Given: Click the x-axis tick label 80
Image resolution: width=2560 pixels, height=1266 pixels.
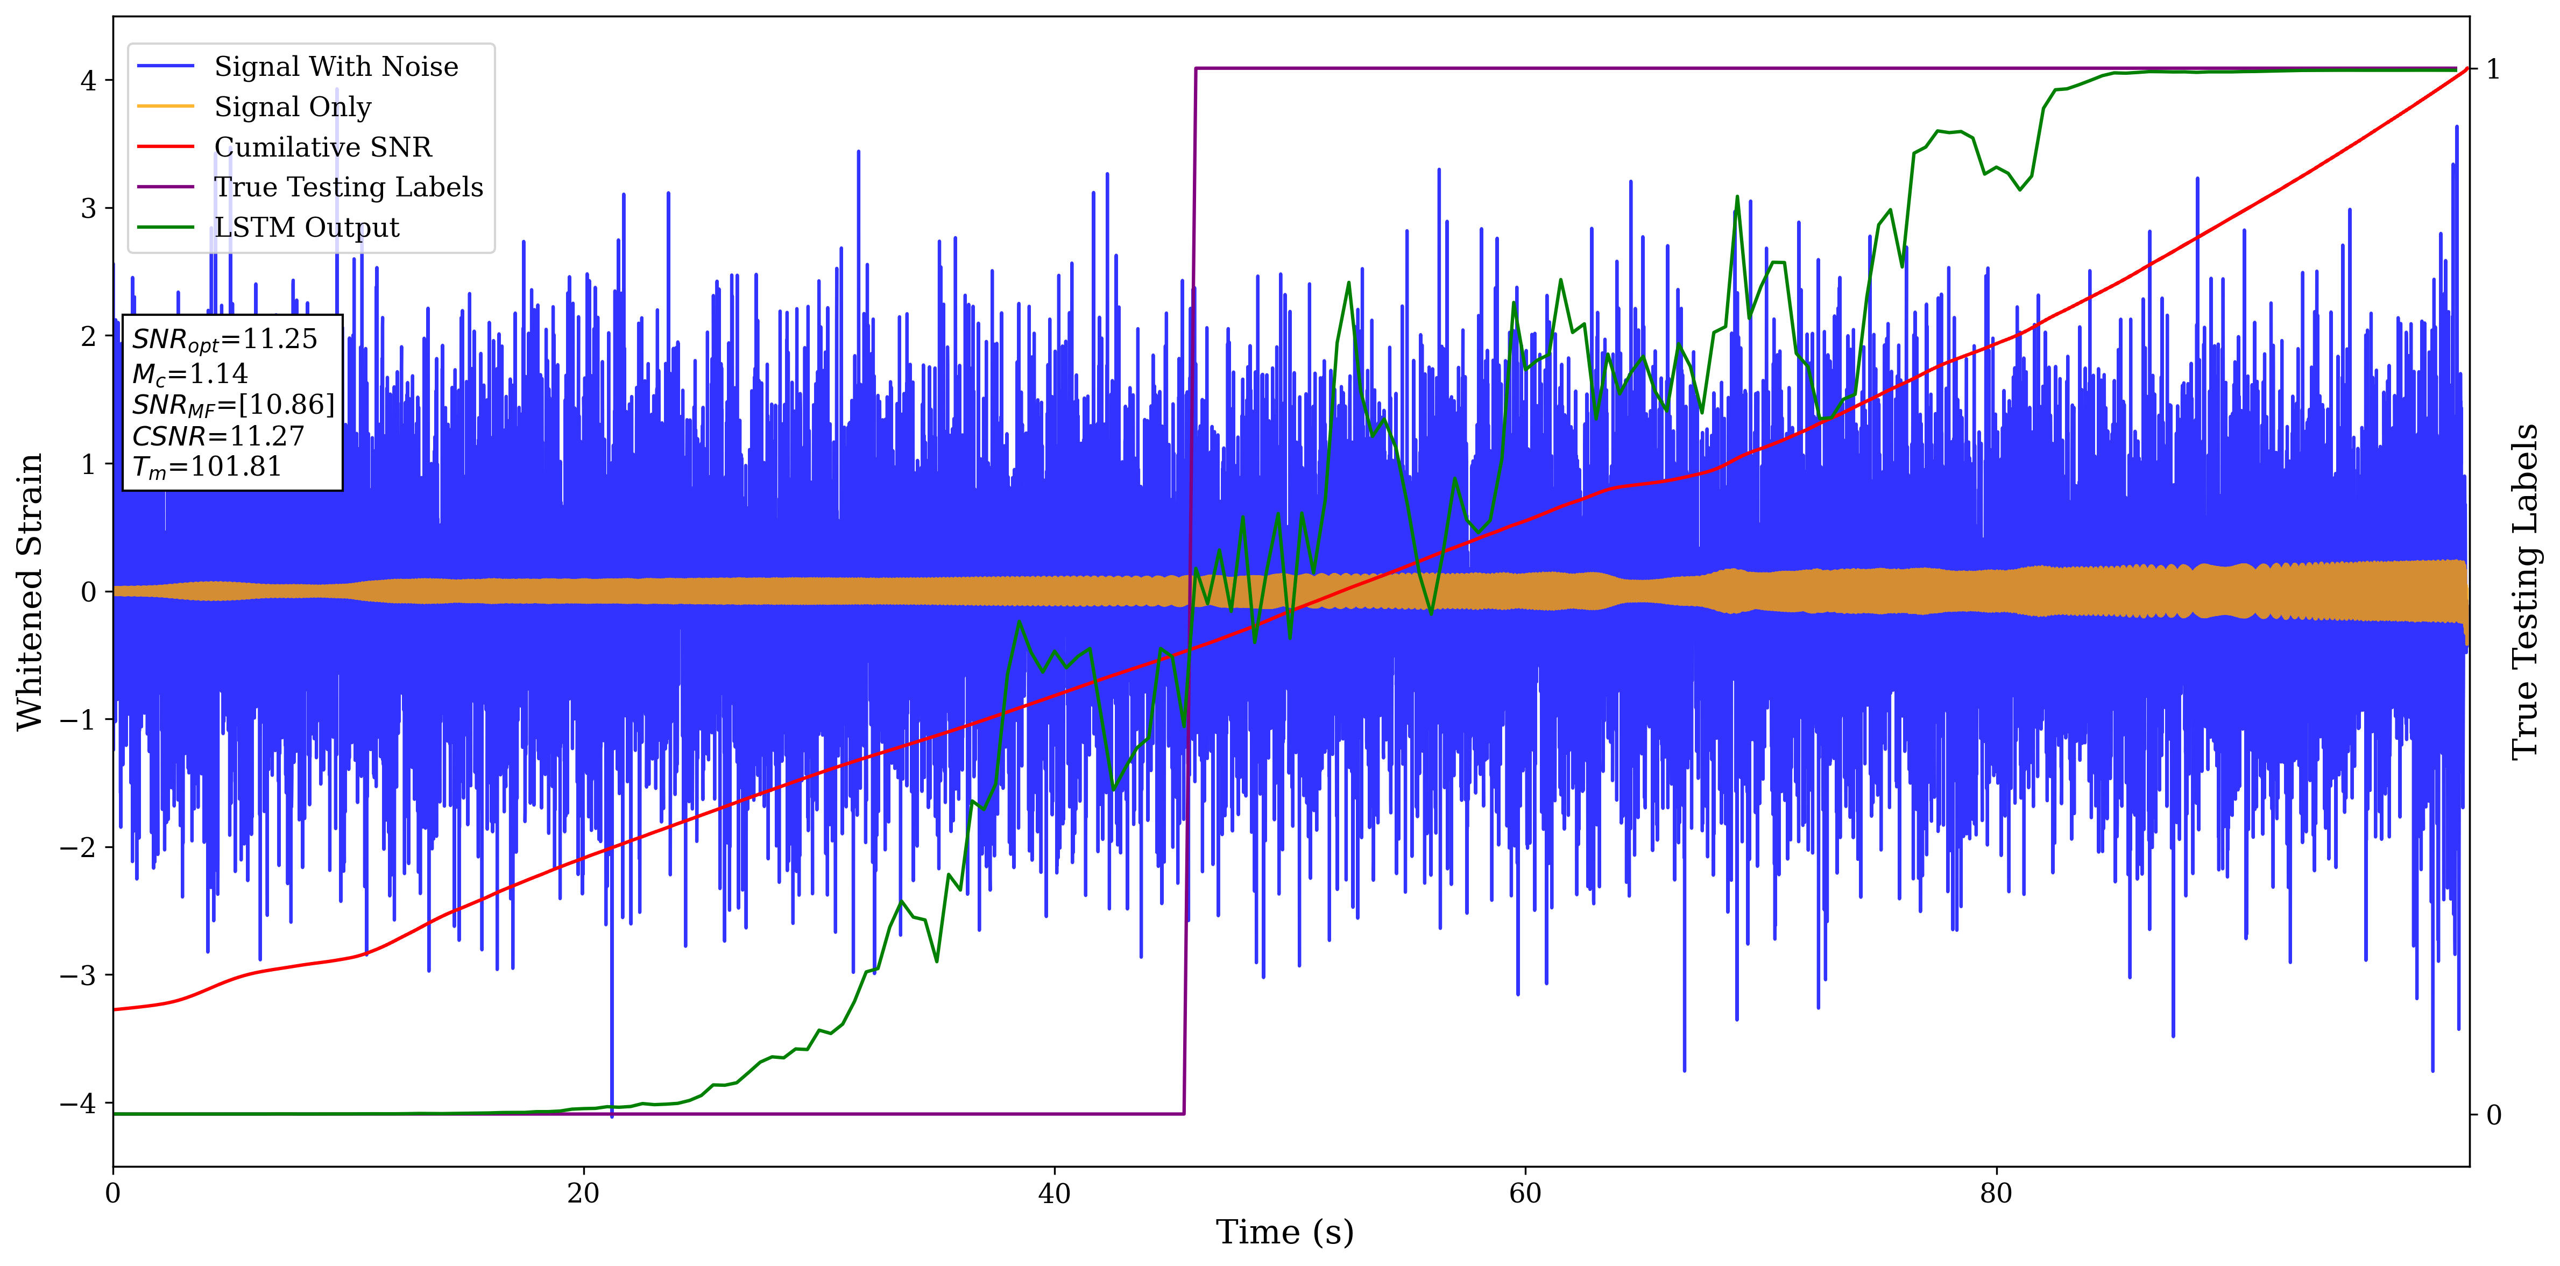Looking at the screenshot, I should pos(1996,1193).
